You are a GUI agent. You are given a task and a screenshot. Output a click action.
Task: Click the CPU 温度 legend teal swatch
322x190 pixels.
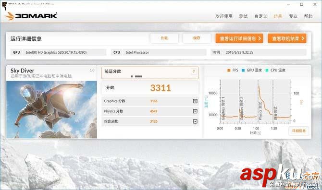(267, 71)
